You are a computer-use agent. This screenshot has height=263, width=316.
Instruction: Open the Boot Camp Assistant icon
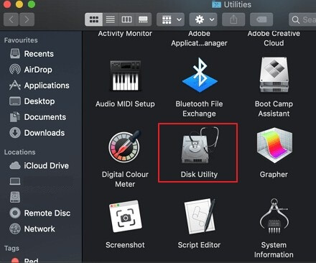pos(274,75)
